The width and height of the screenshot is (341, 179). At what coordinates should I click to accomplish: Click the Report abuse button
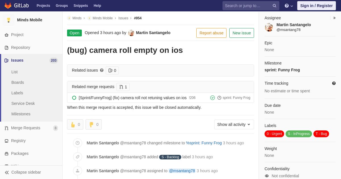tap(211, 33)
